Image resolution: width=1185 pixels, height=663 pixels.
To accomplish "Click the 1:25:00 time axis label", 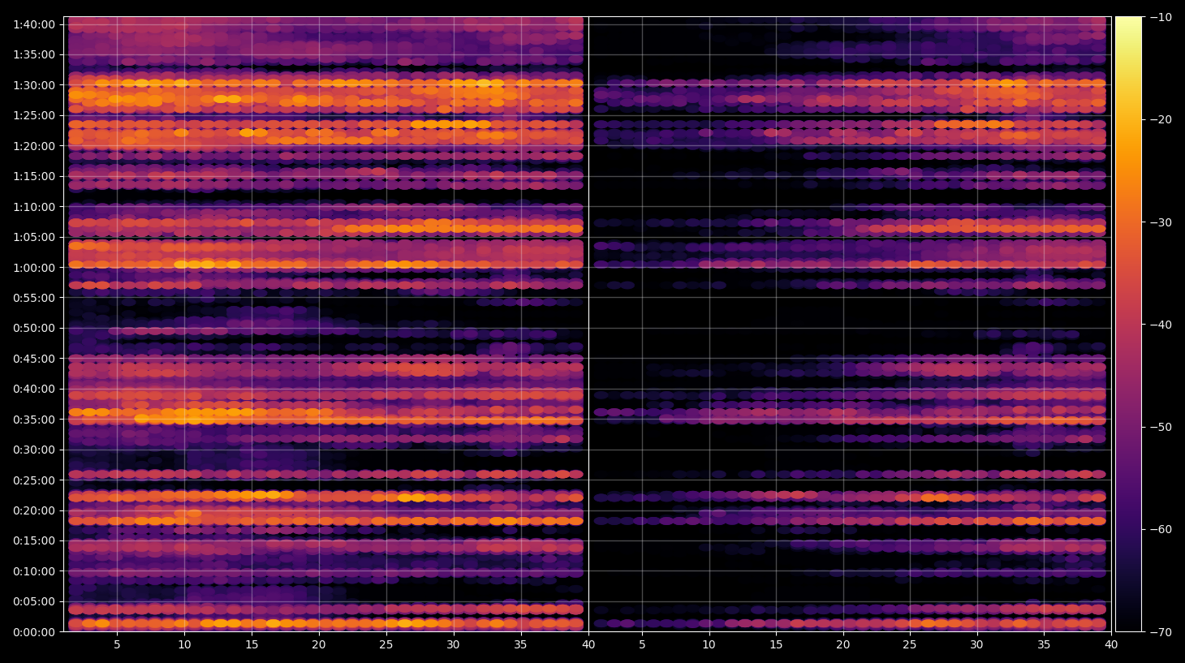I will 34,115.
